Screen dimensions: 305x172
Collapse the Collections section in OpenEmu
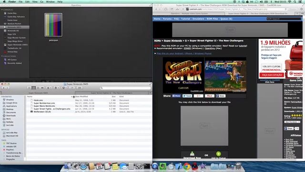click(2, 56)
